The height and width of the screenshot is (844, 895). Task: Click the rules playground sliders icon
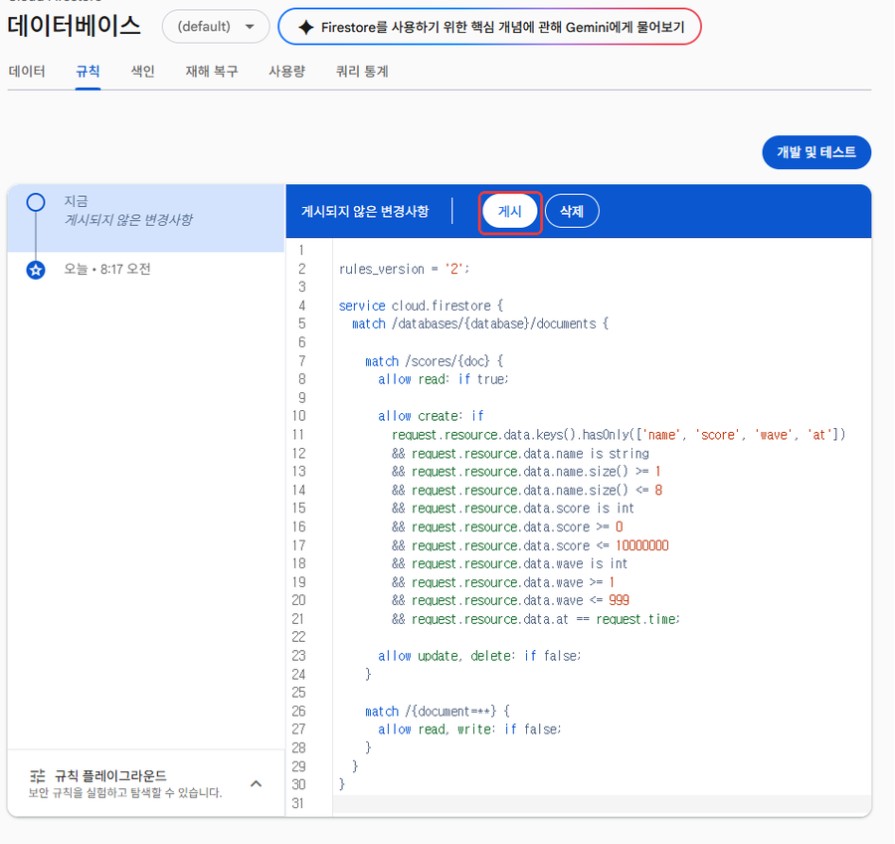point(38,776)
